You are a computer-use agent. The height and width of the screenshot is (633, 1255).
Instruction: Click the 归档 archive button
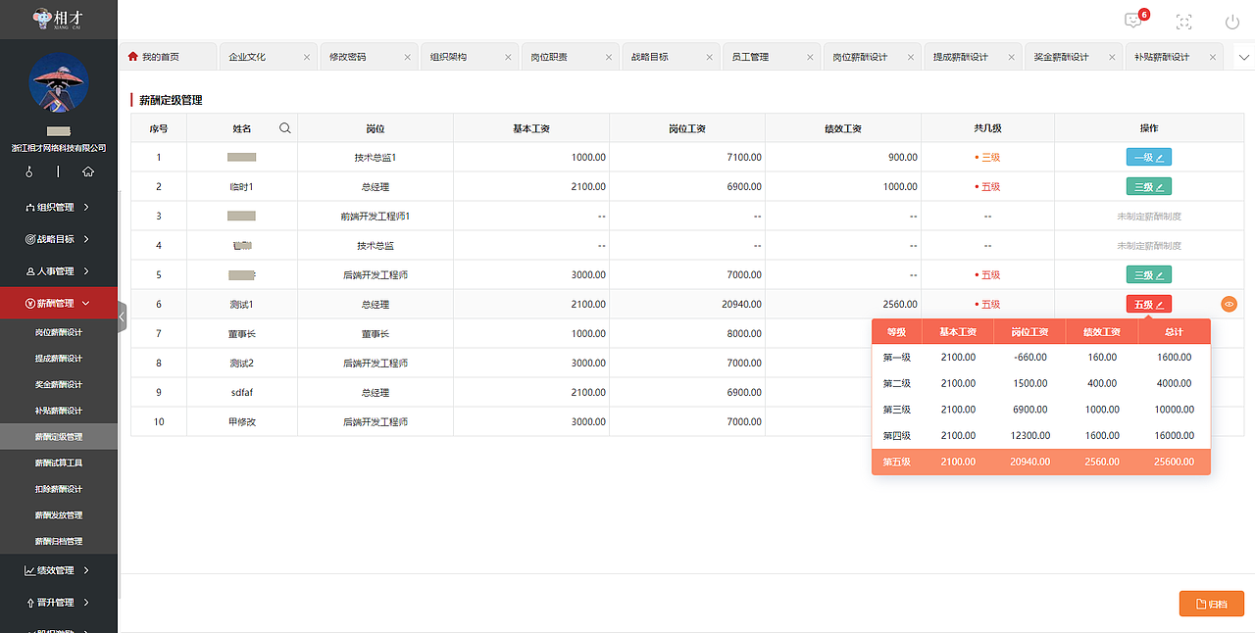(x=1212, y=604)
